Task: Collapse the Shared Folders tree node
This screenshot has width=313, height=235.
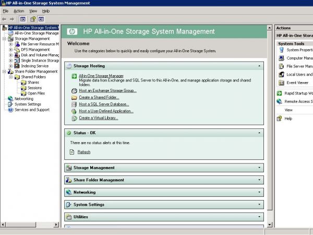Action: tap(10, 77)
